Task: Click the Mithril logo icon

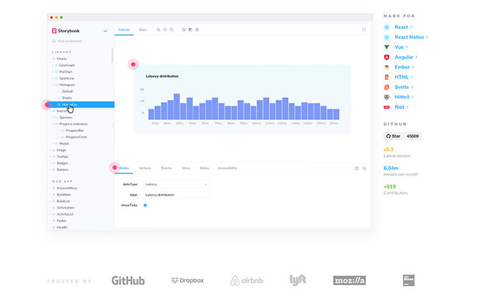Action: 387,98
